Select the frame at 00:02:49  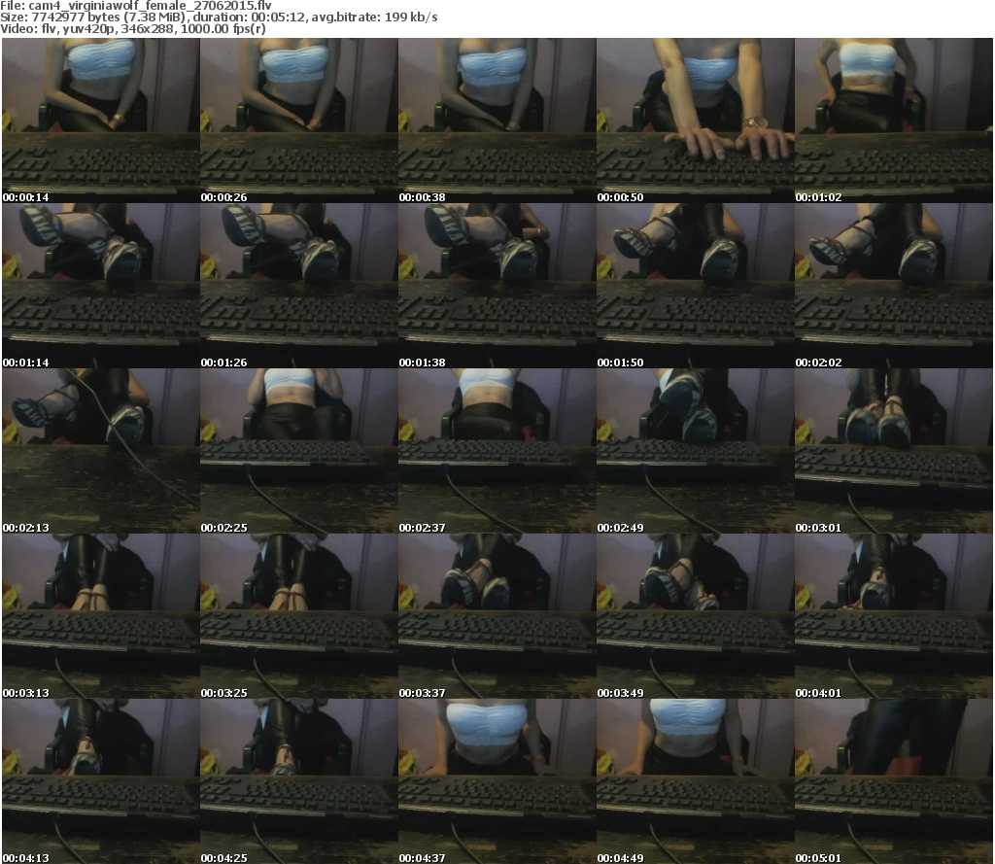696,451
